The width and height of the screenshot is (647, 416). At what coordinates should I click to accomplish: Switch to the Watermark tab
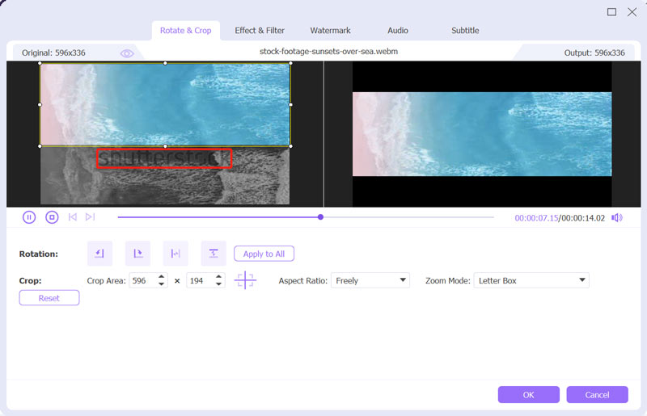tap(330, 31)
